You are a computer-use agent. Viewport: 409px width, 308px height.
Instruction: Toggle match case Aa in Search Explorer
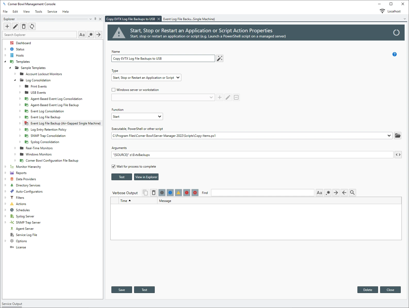click(82, 35)
